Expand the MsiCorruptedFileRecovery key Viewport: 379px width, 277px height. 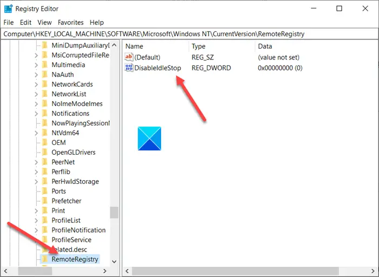[36, 55]
